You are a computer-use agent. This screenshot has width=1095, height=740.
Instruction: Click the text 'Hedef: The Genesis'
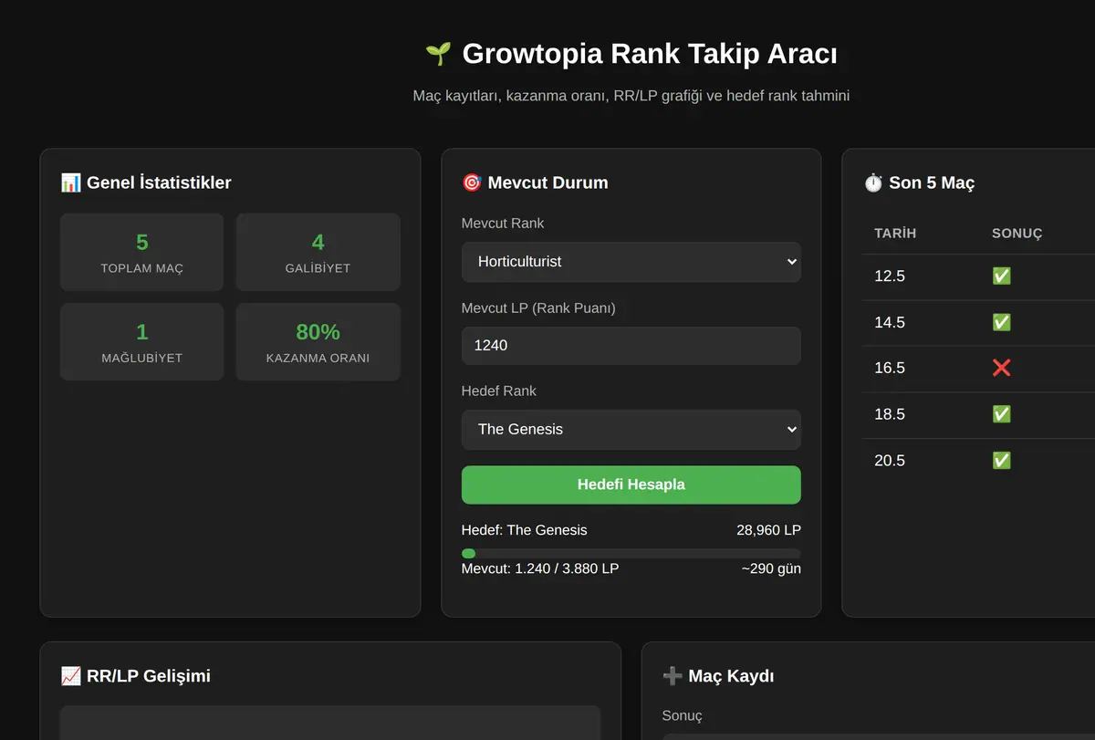tap(525, 530)
